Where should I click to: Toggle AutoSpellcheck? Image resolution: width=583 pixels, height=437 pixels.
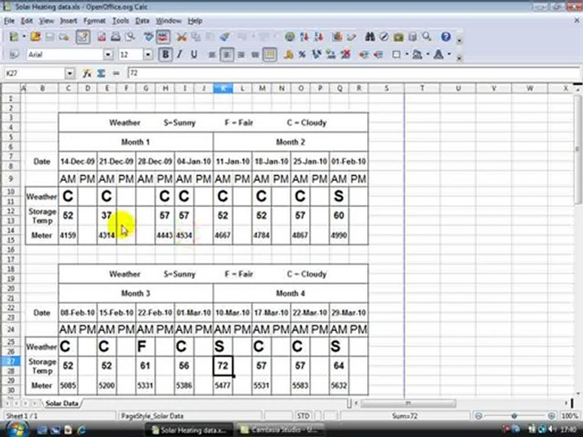point(163,36)
